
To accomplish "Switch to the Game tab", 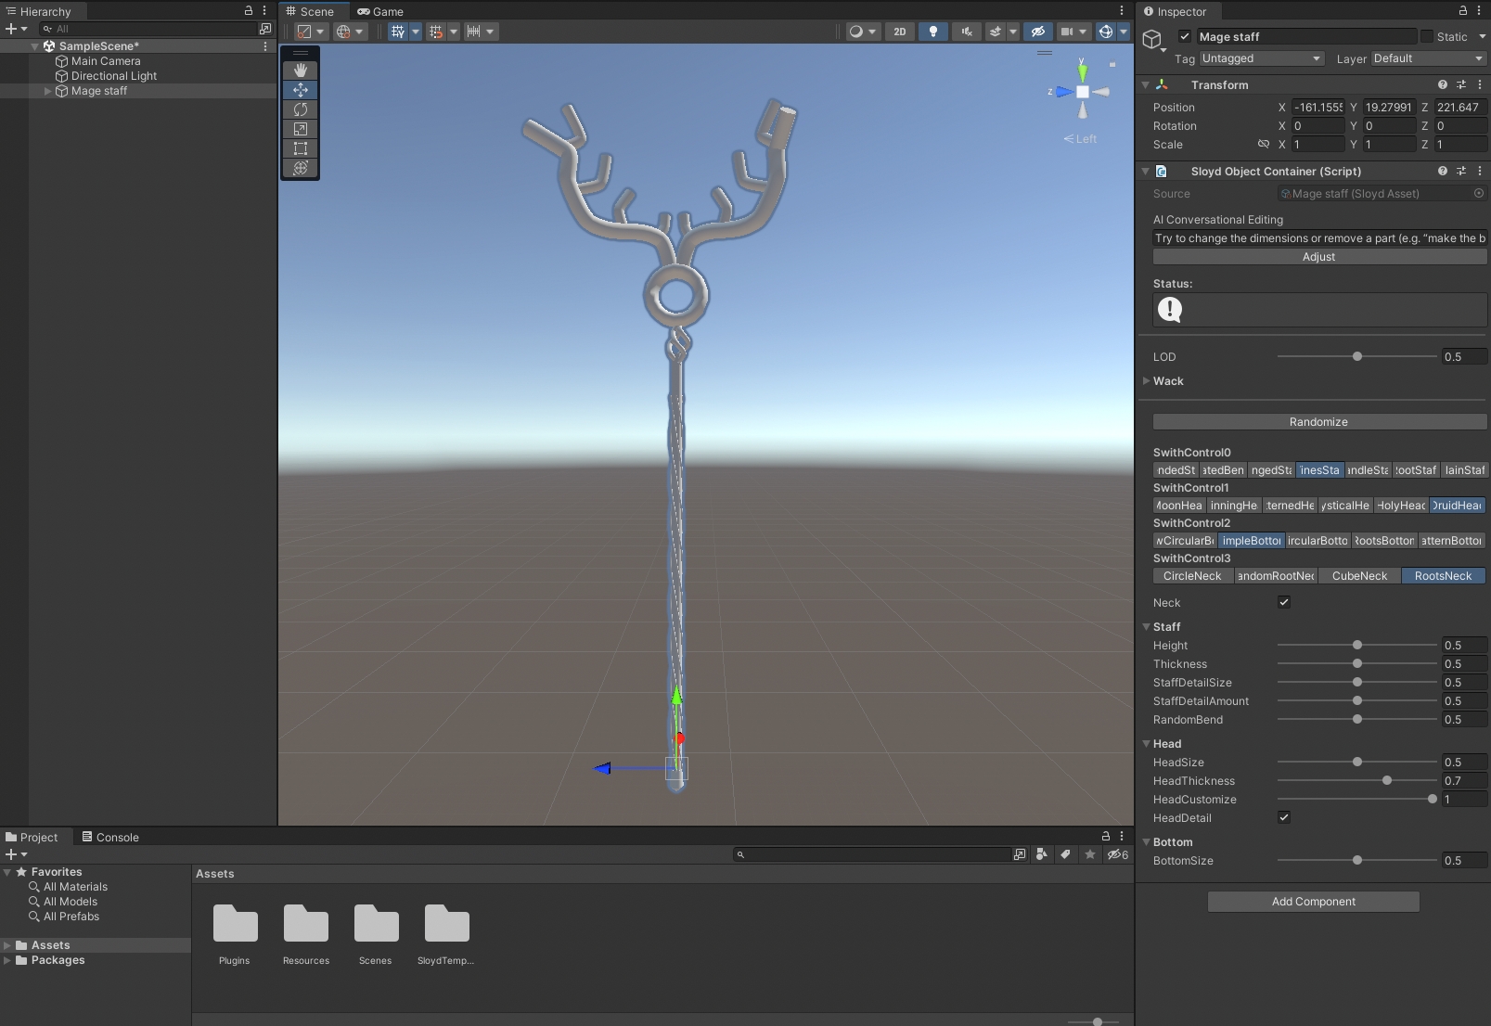I will click(380, 12).
